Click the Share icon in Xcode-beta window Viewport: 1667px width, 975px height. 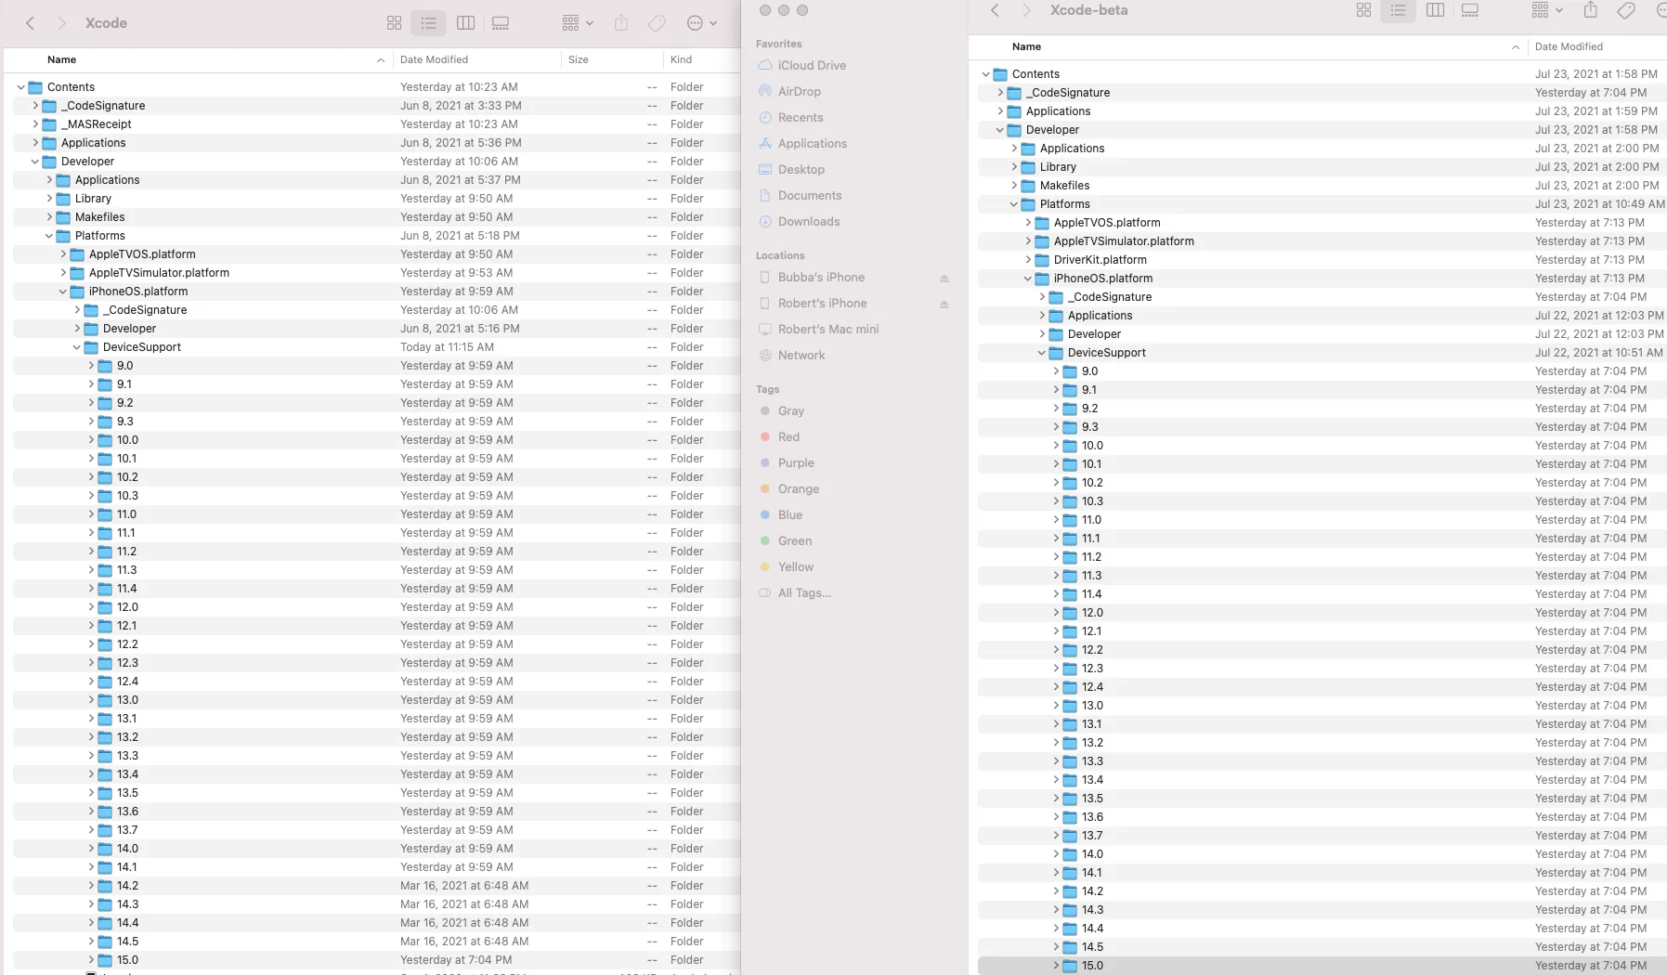[x=1591, y=10]
